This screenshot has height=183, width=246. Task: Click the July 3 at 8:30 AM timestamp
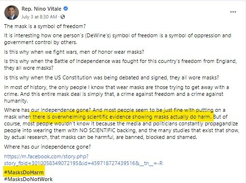click(39, 17)
